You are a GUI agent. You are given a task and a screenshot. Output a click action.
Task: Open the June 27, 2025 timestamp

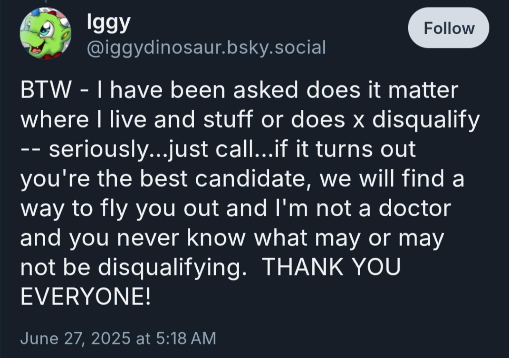(118, 338)
